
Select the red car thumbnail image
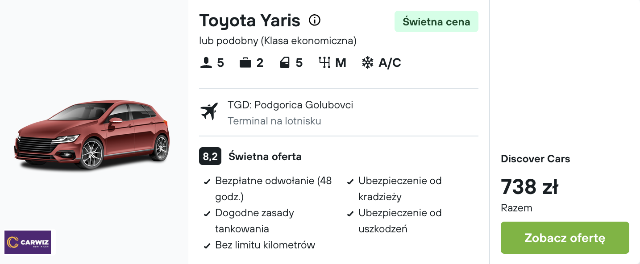(92, 134)
